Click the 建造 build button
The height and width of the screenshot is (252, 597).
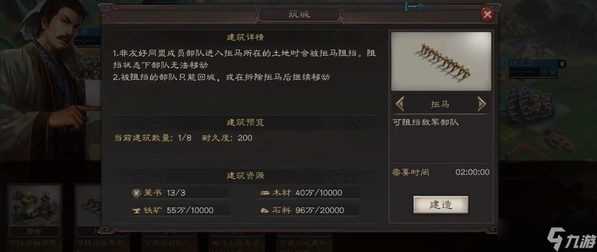[x=441, y=205]
